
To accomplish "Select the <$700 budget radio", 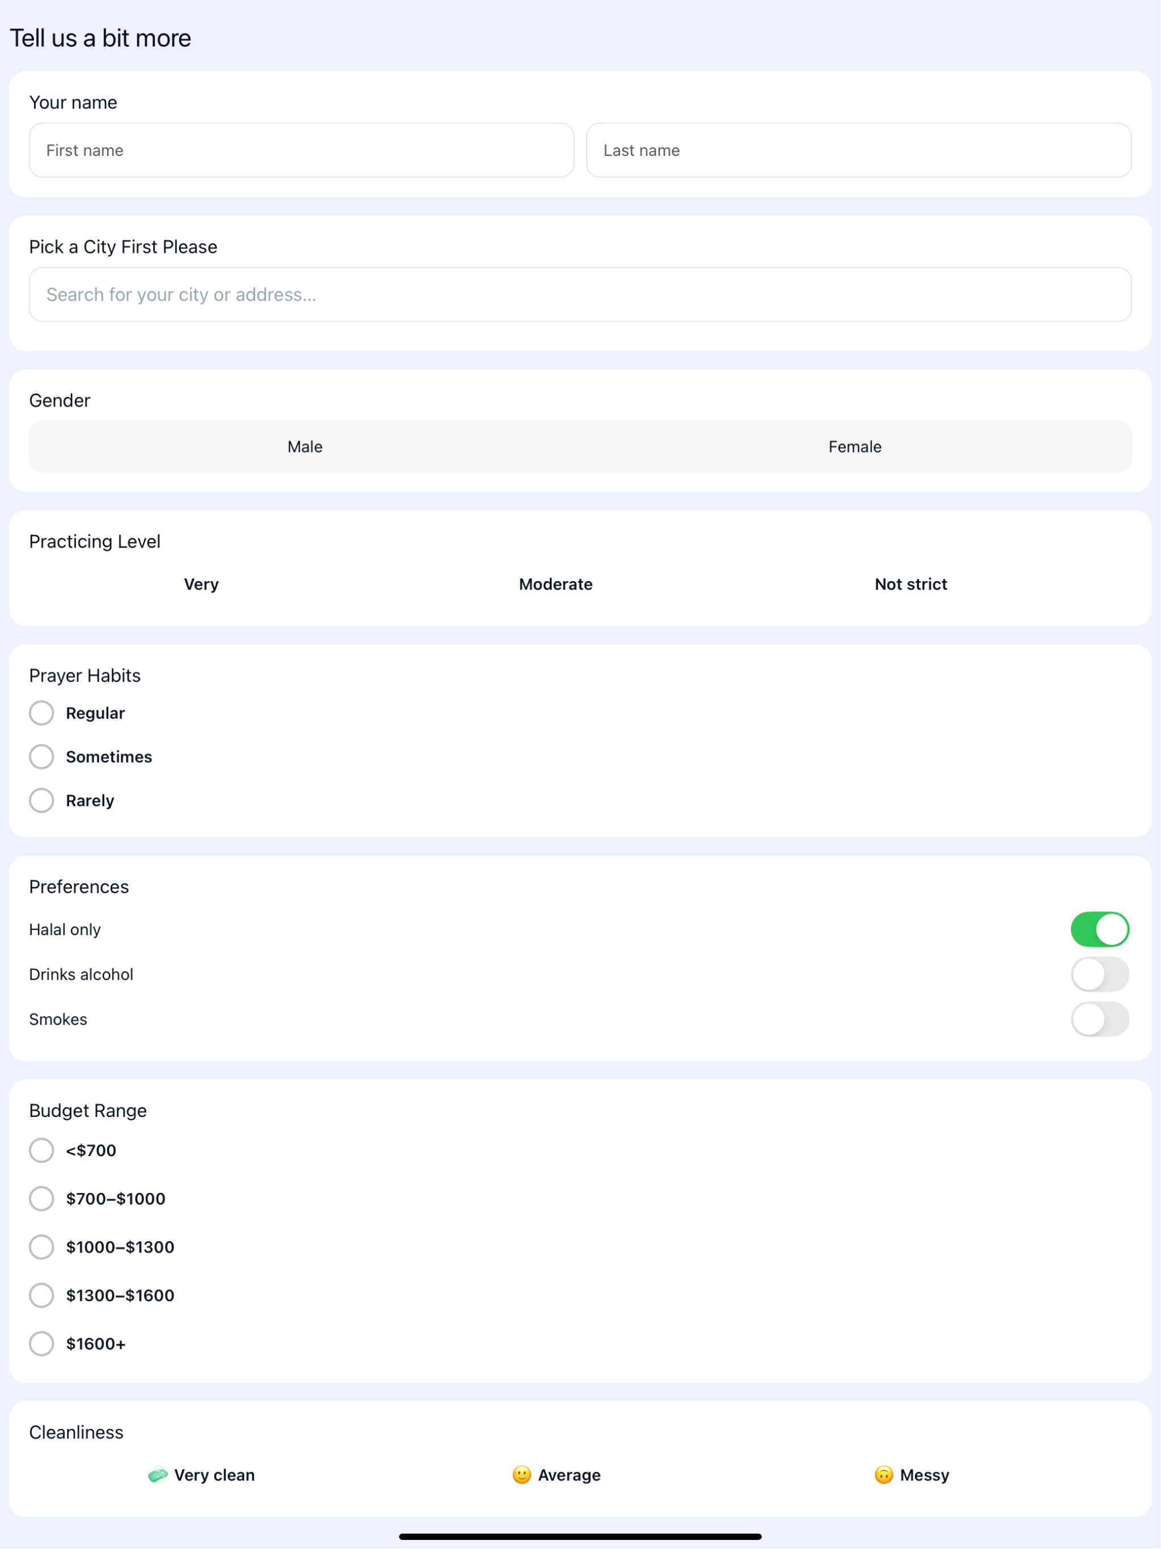I will coord(41,1150).
